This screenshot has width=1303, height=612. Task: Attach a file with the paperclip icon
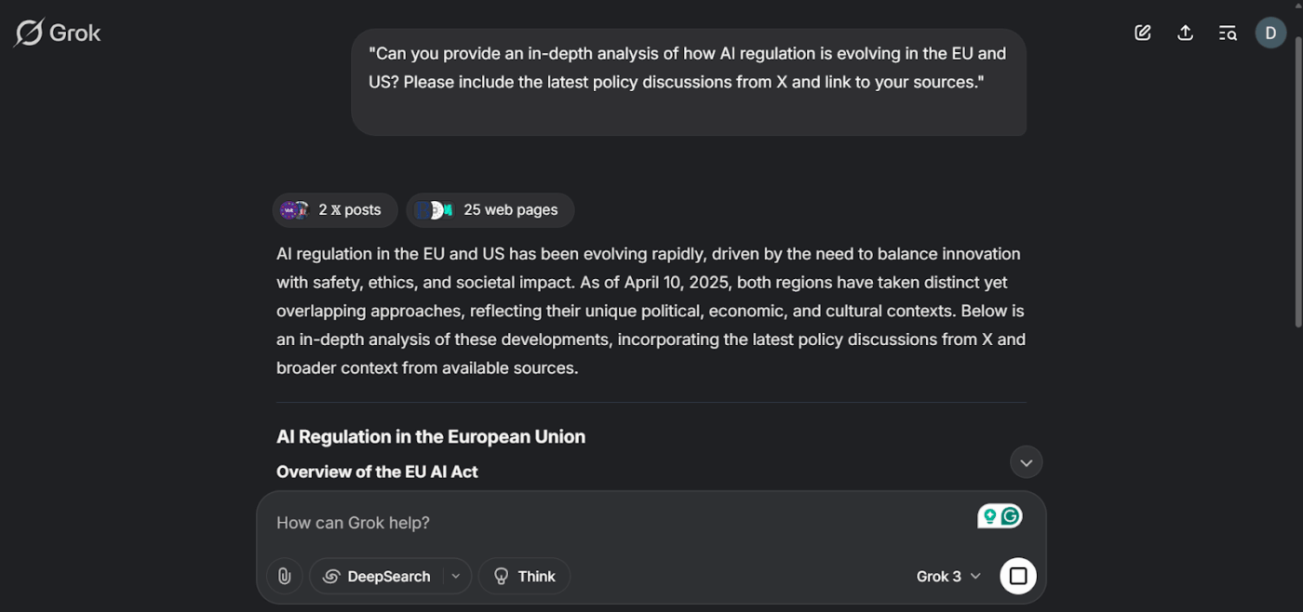pyautogui.click(x=284, y=577)
